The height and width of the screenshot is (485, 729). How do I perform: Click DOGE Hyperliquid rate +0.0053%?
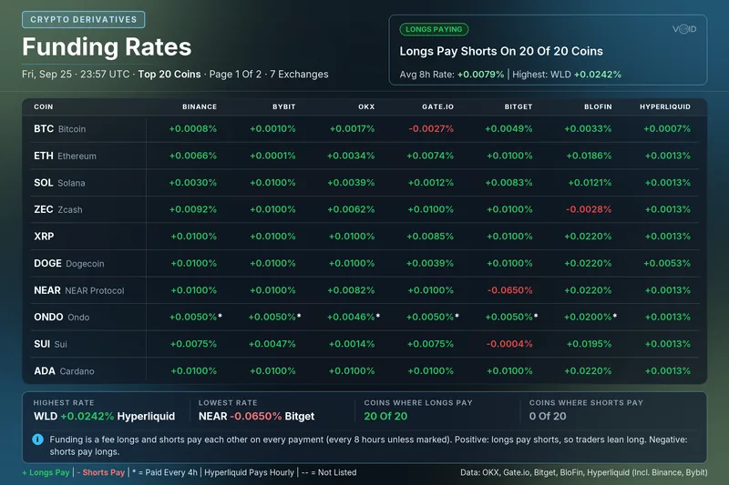tap(667, 263)
